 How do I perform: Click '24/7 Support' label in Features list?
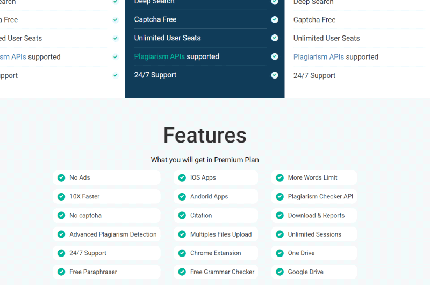(x=88, y=253)
